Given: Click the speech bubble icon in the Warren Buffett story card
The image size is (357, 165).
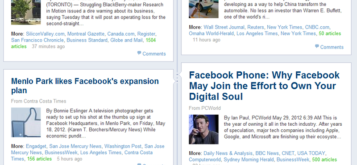Looking at the screenshot, I should 317,46.
